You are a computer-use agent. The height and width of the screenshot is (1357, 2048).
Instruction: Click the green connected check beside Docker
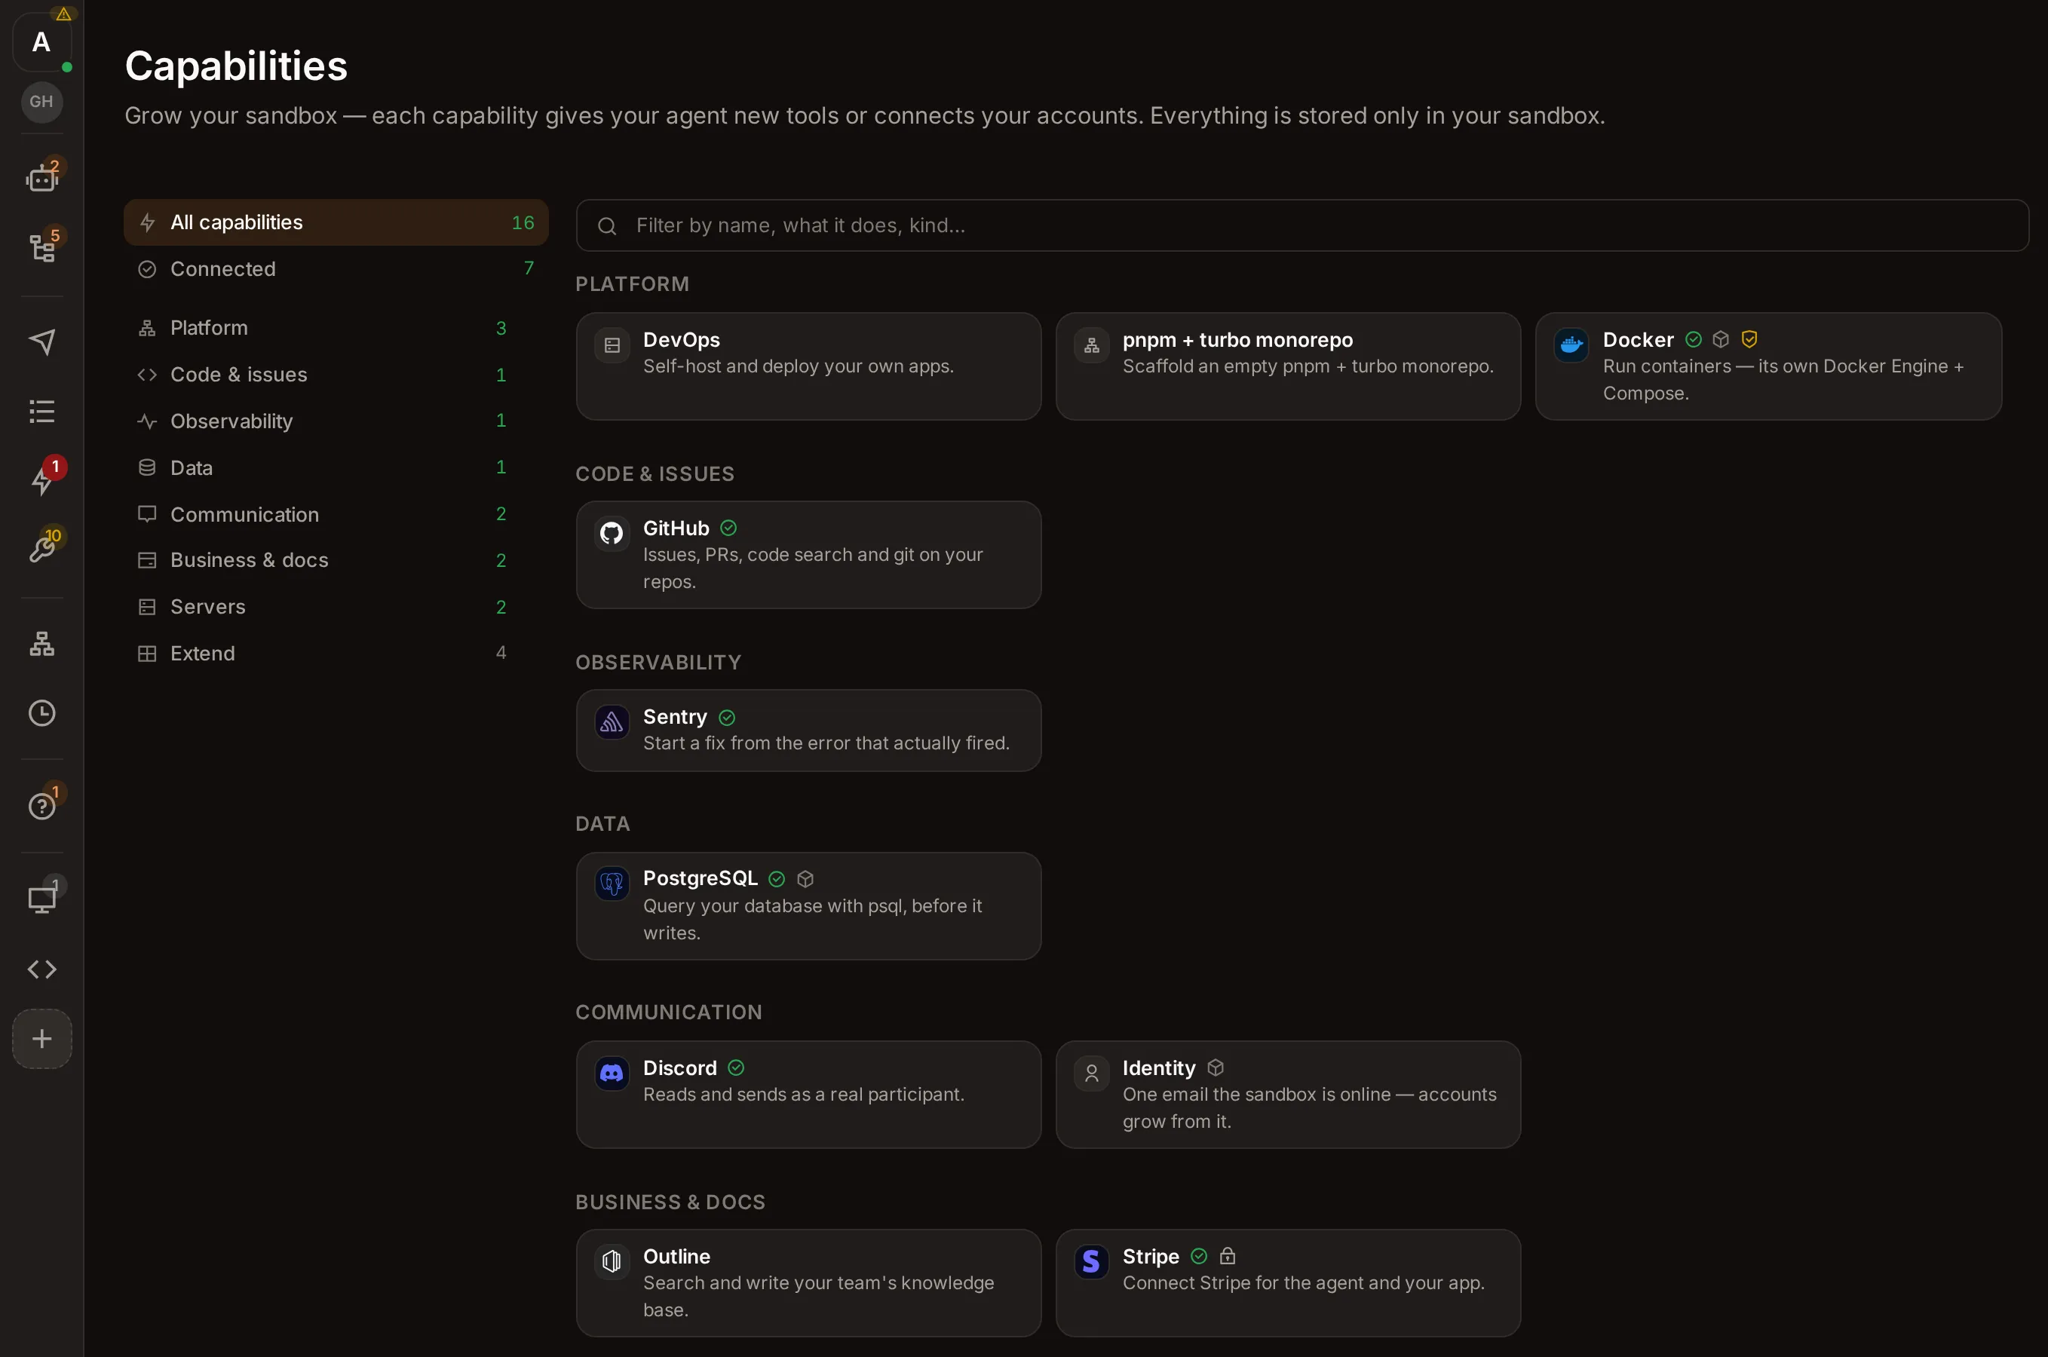tap(1694, 339)
